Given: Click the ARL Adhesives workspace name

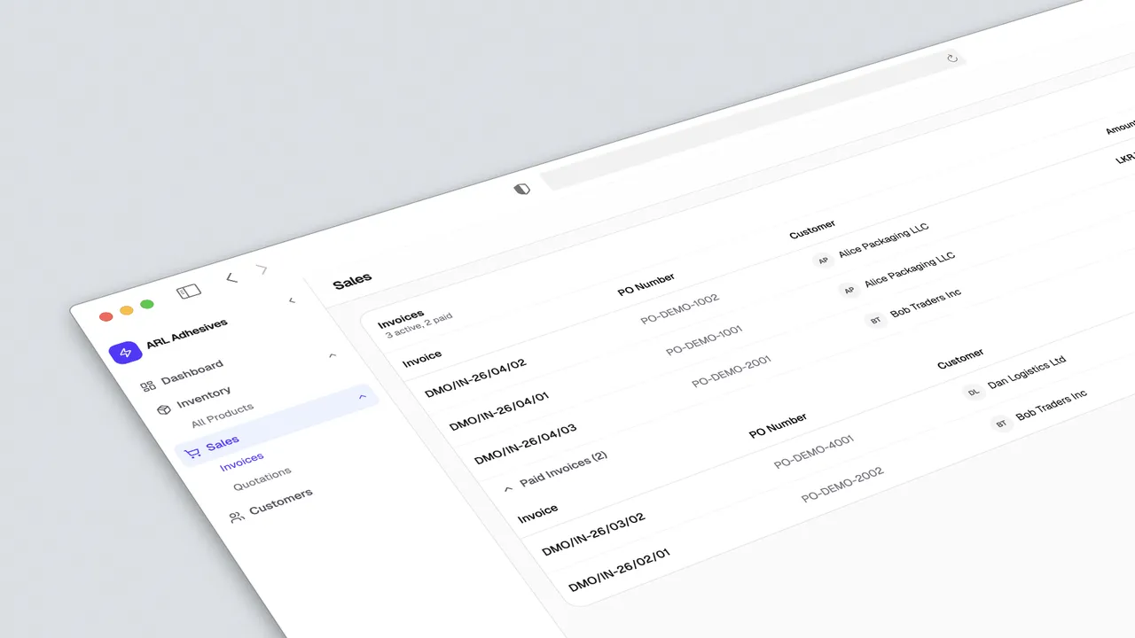Looking at the screenshot, I should [187, 332].
